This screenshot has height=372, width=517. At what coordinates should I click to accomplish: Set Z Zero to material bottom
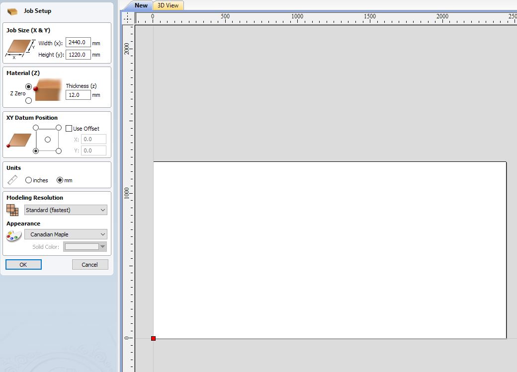(x=29, y=100)
